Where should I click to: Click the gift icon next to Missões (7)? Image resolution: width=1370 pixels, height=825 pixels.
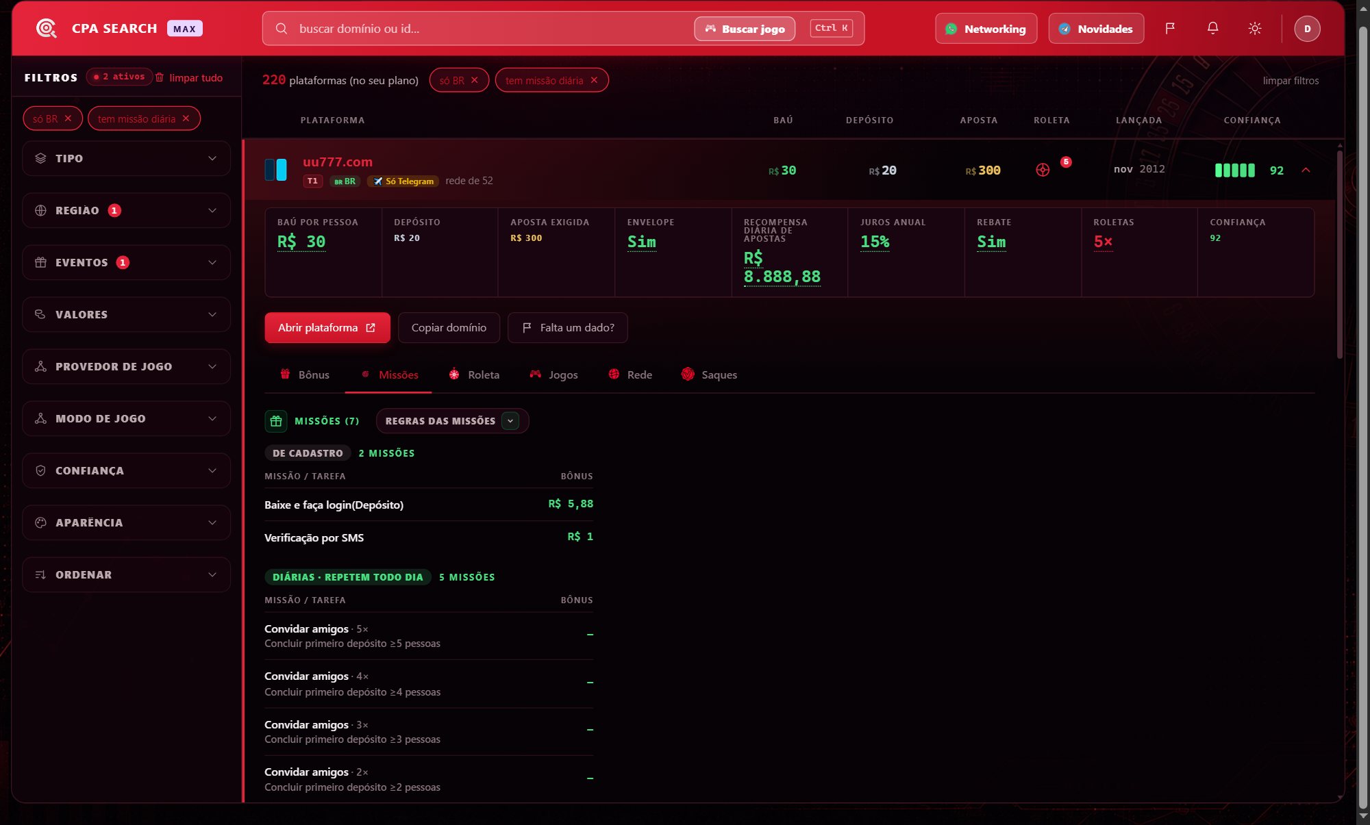(276, 421)
